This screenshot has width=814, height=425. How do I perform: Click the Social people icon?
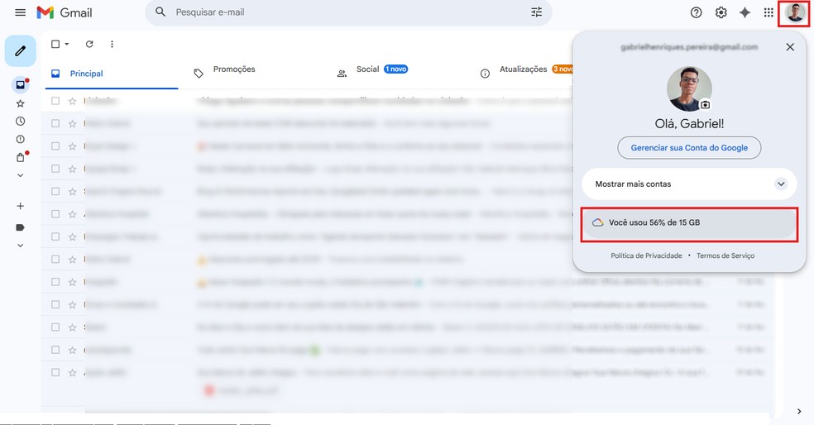342,74
